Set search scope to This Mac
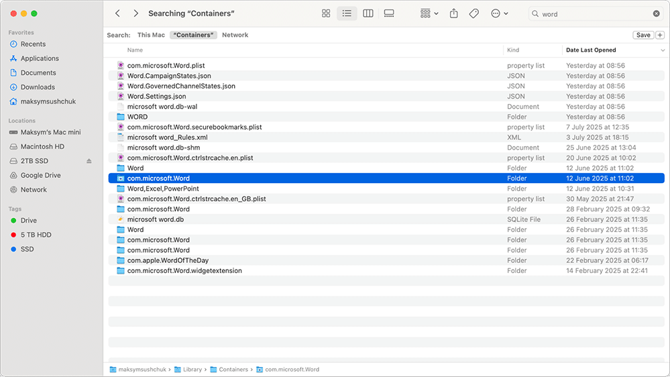Screen dimensions: 670x377 [x=151, y=35]
